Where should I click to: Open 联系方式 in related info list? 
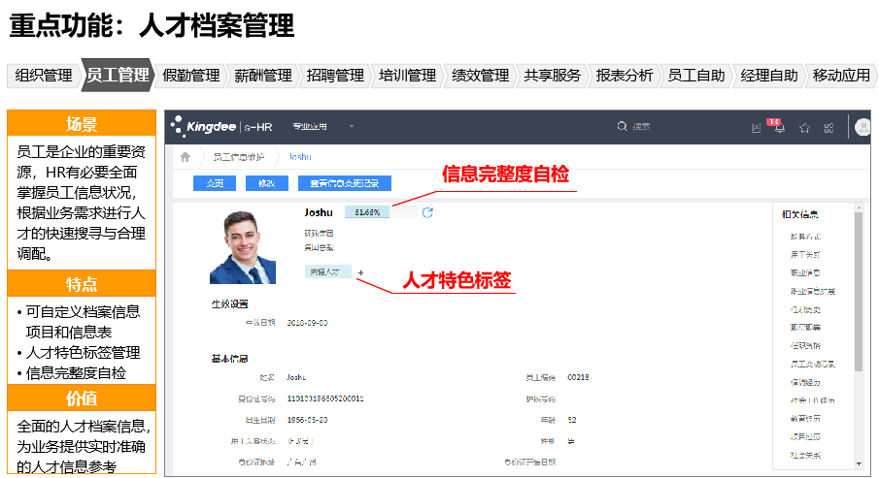[805, 237]
